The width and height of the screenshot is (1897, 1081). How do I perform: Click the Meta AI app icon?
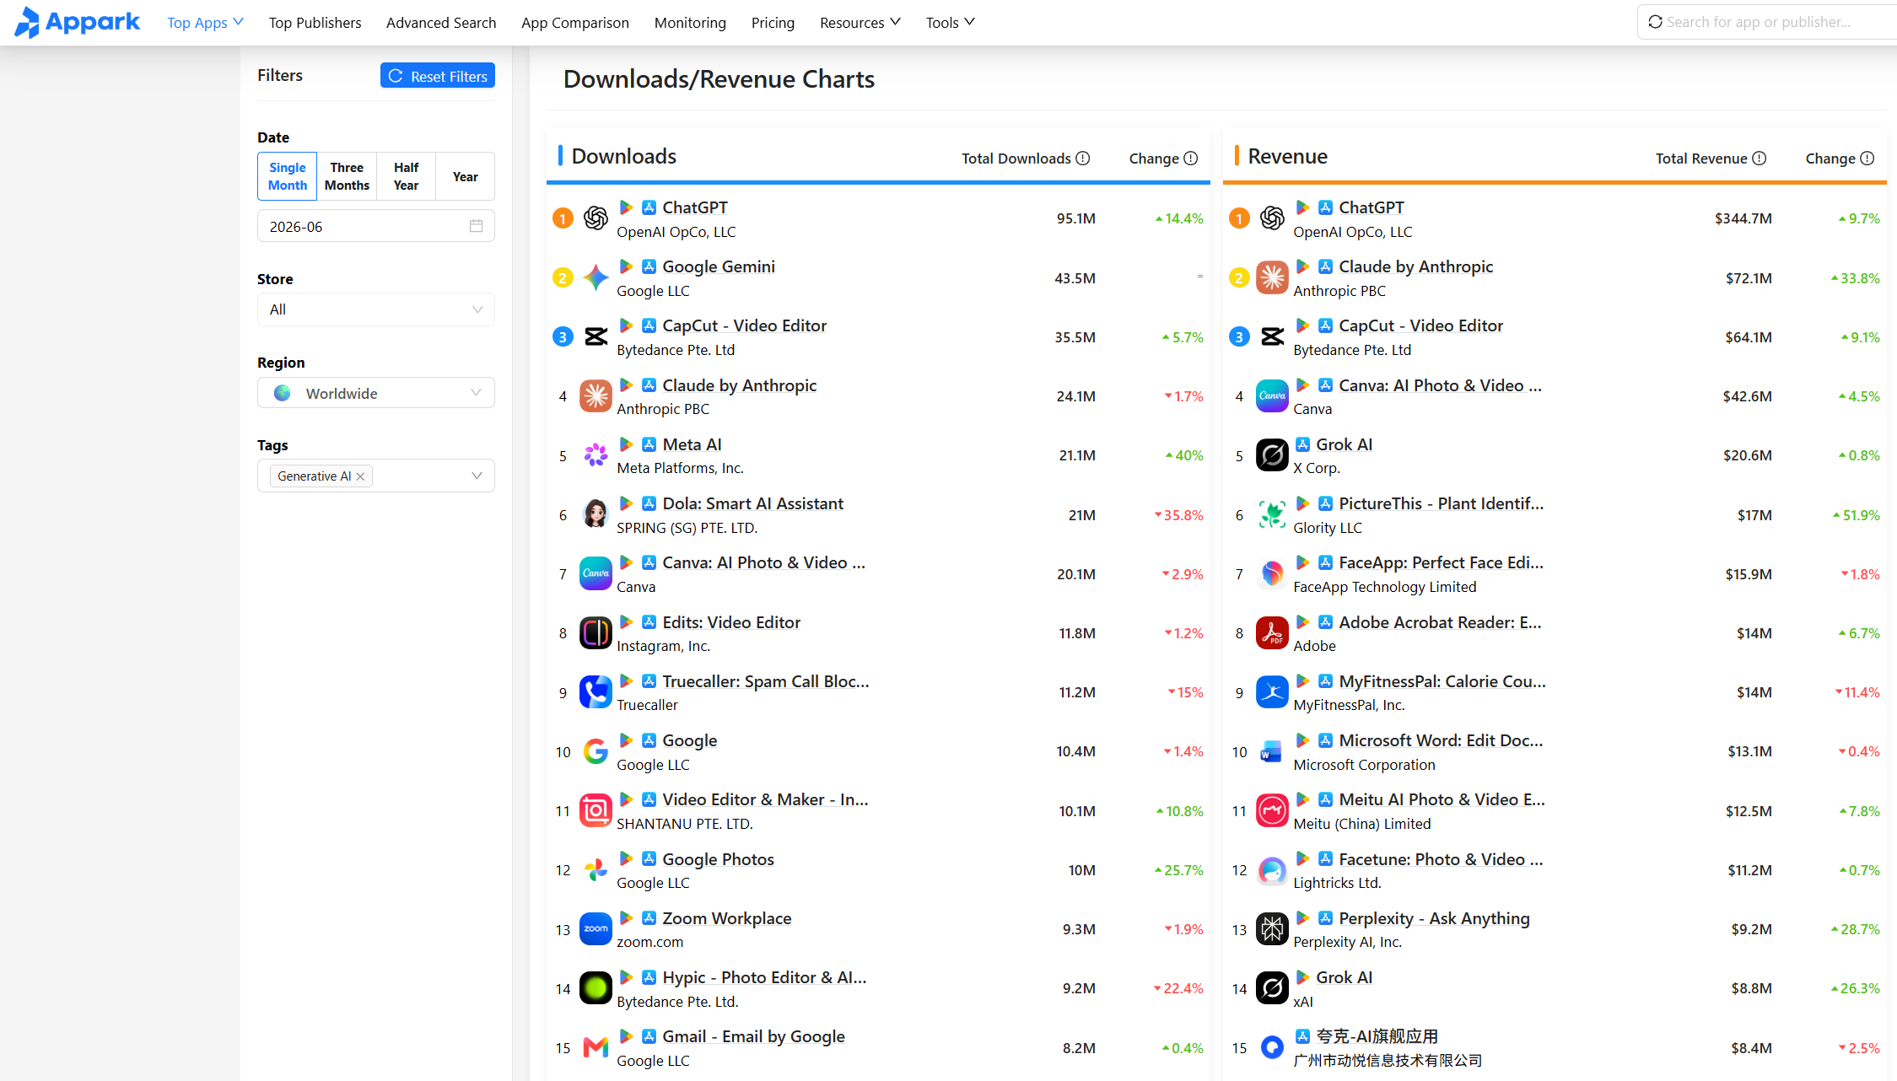click(596, 455)
